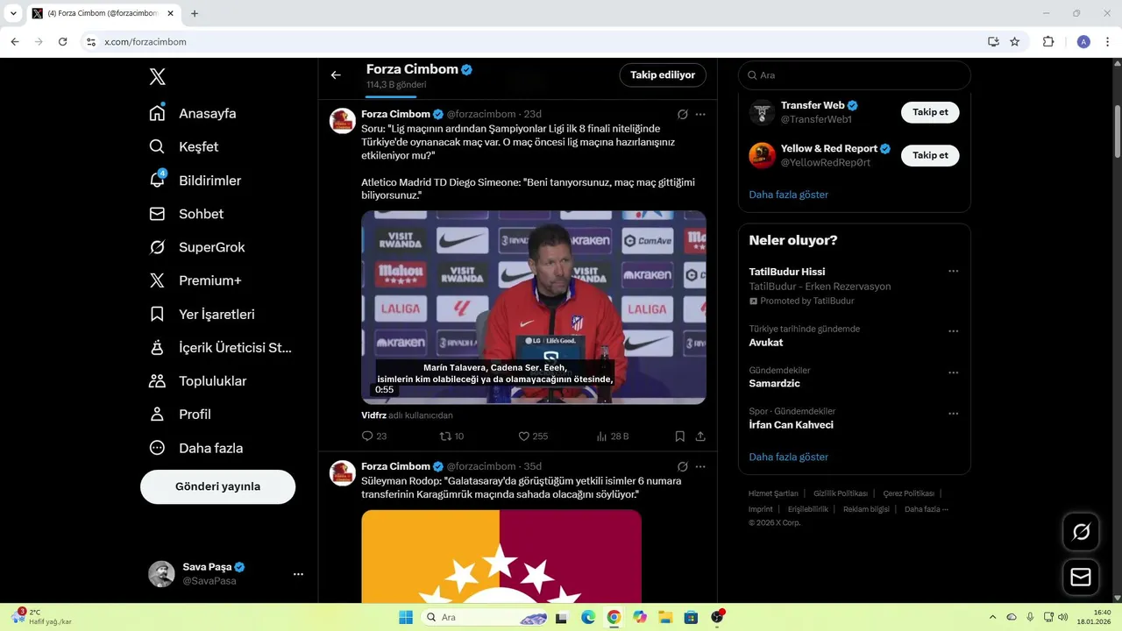
Task: Open account menu dots next to Sava Paşa
Action: click(x=298, y=574)
